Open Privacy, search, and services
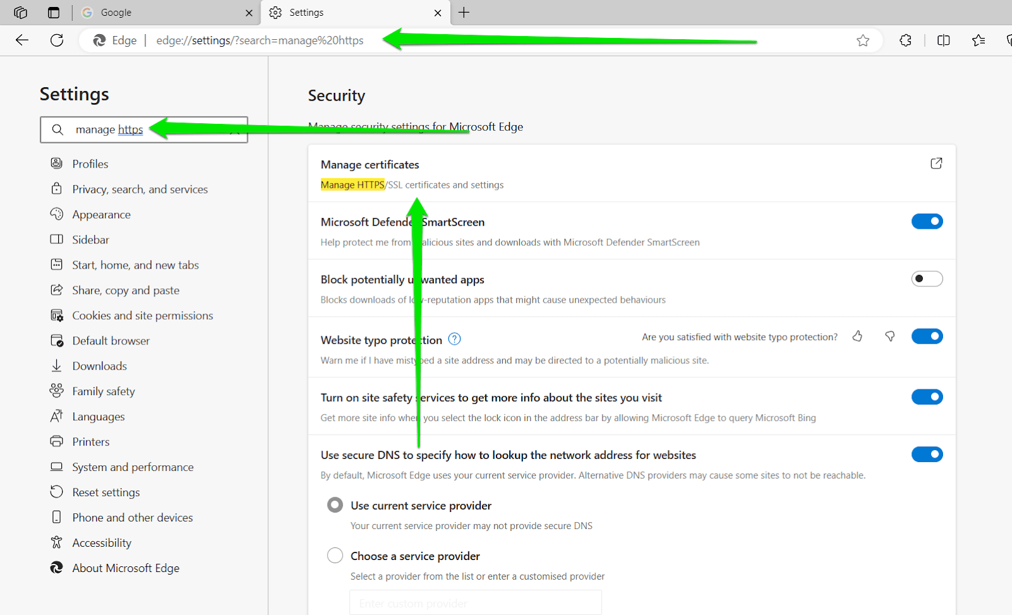 pos(140,189)
